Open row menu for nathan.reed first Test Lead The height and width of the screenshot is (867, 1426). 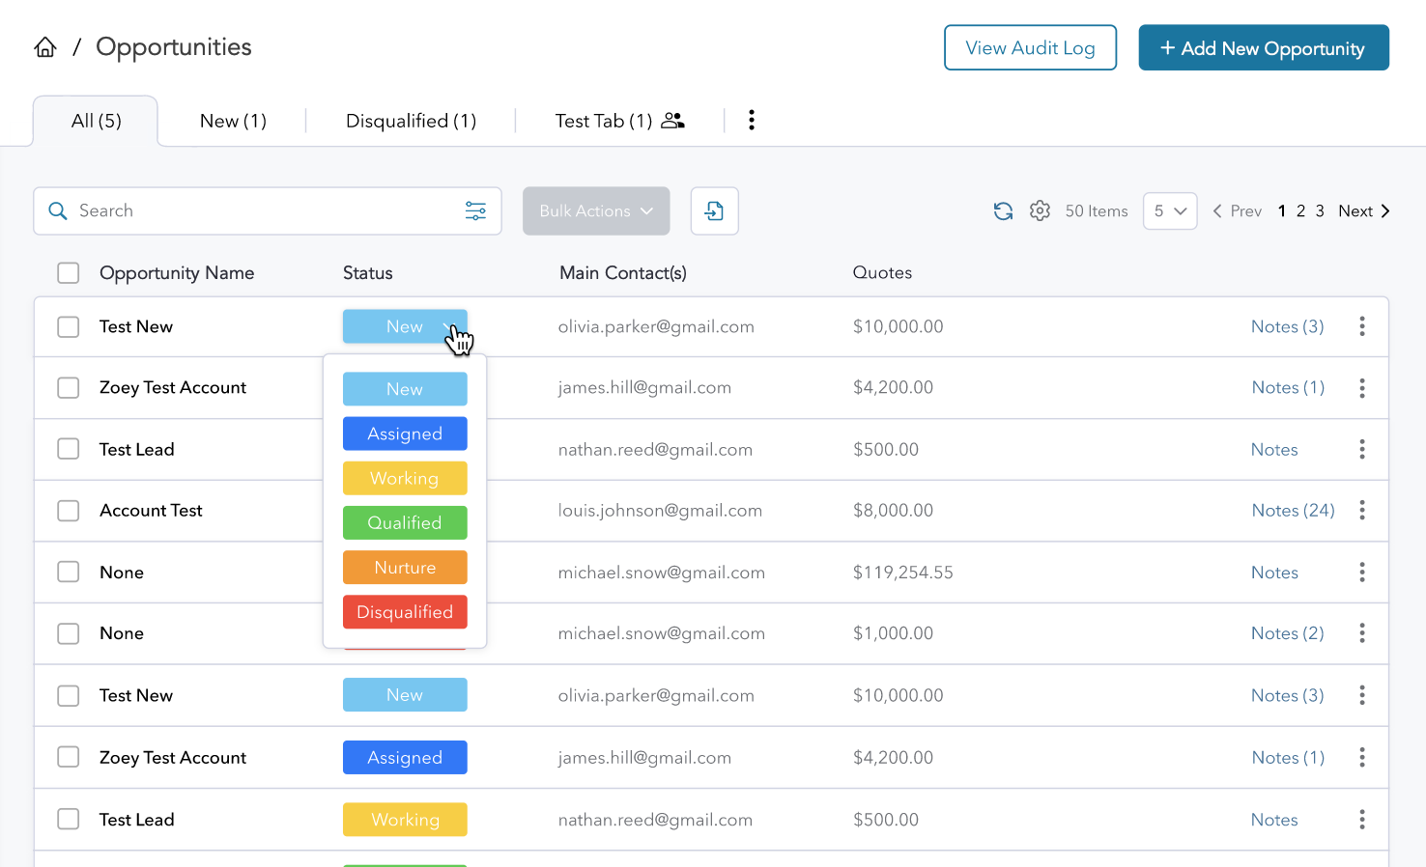pyautogui.click(x=1362, y=449)
